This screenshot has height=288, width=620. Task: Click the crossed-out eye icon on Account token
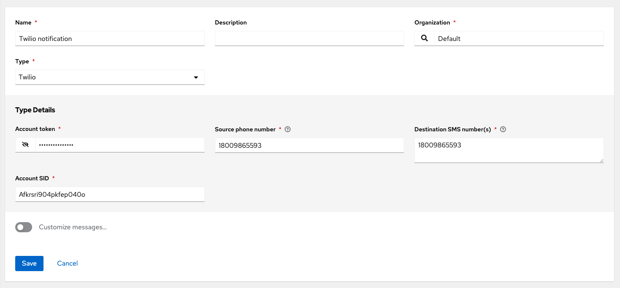(x=25, y=144)
